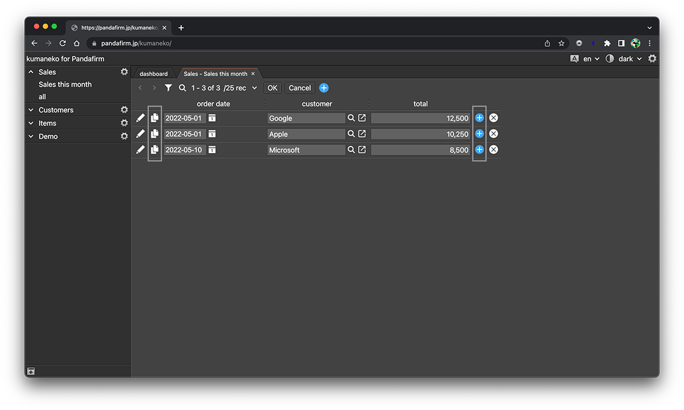The width and height of the screenshot is (684, 410).
Task: Open the filter funnel icon in the toolbar
Action: (x=169, y=88)
